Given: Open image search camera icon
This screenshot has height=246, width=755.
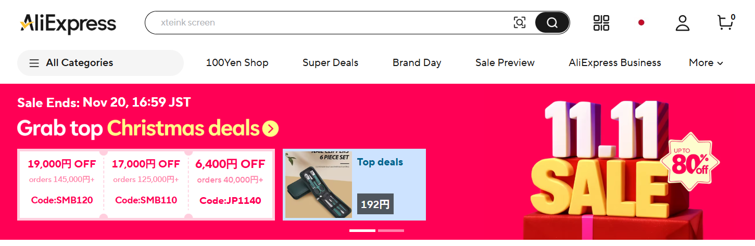Looking at the screenshot, I should (x=519, y=22).
